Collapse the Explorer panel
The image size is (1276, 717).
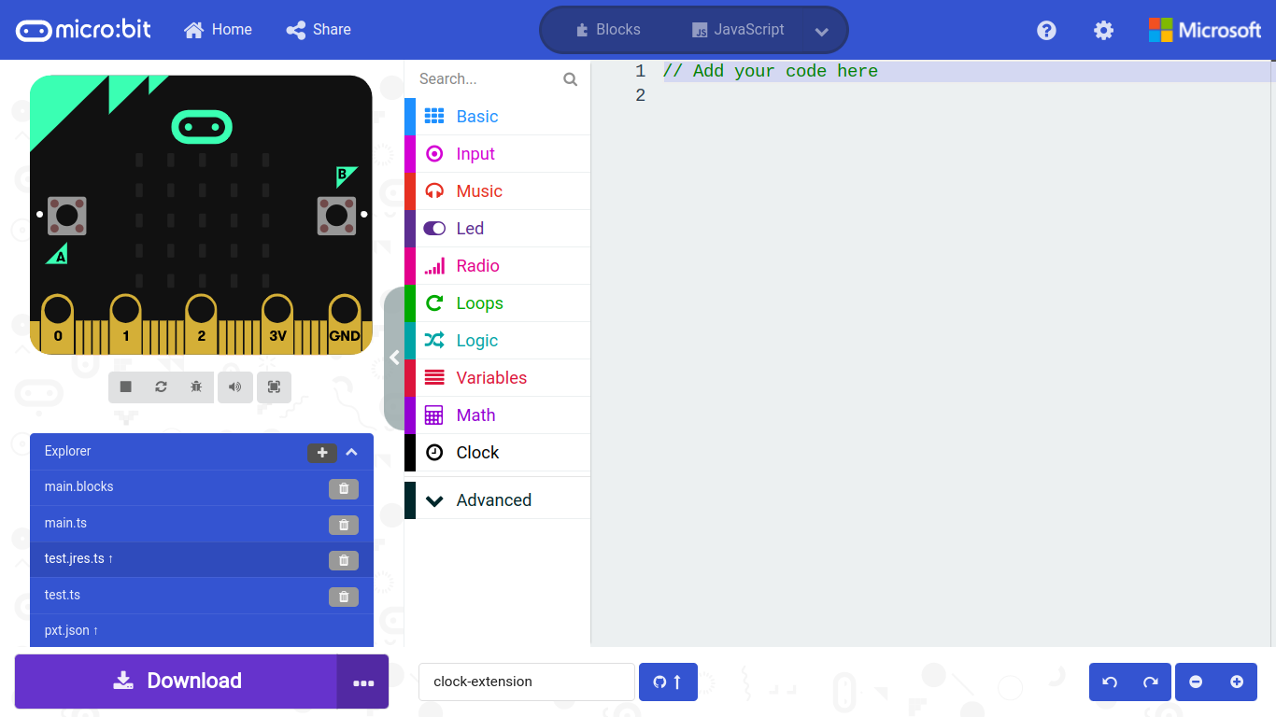tap(352, 452)
